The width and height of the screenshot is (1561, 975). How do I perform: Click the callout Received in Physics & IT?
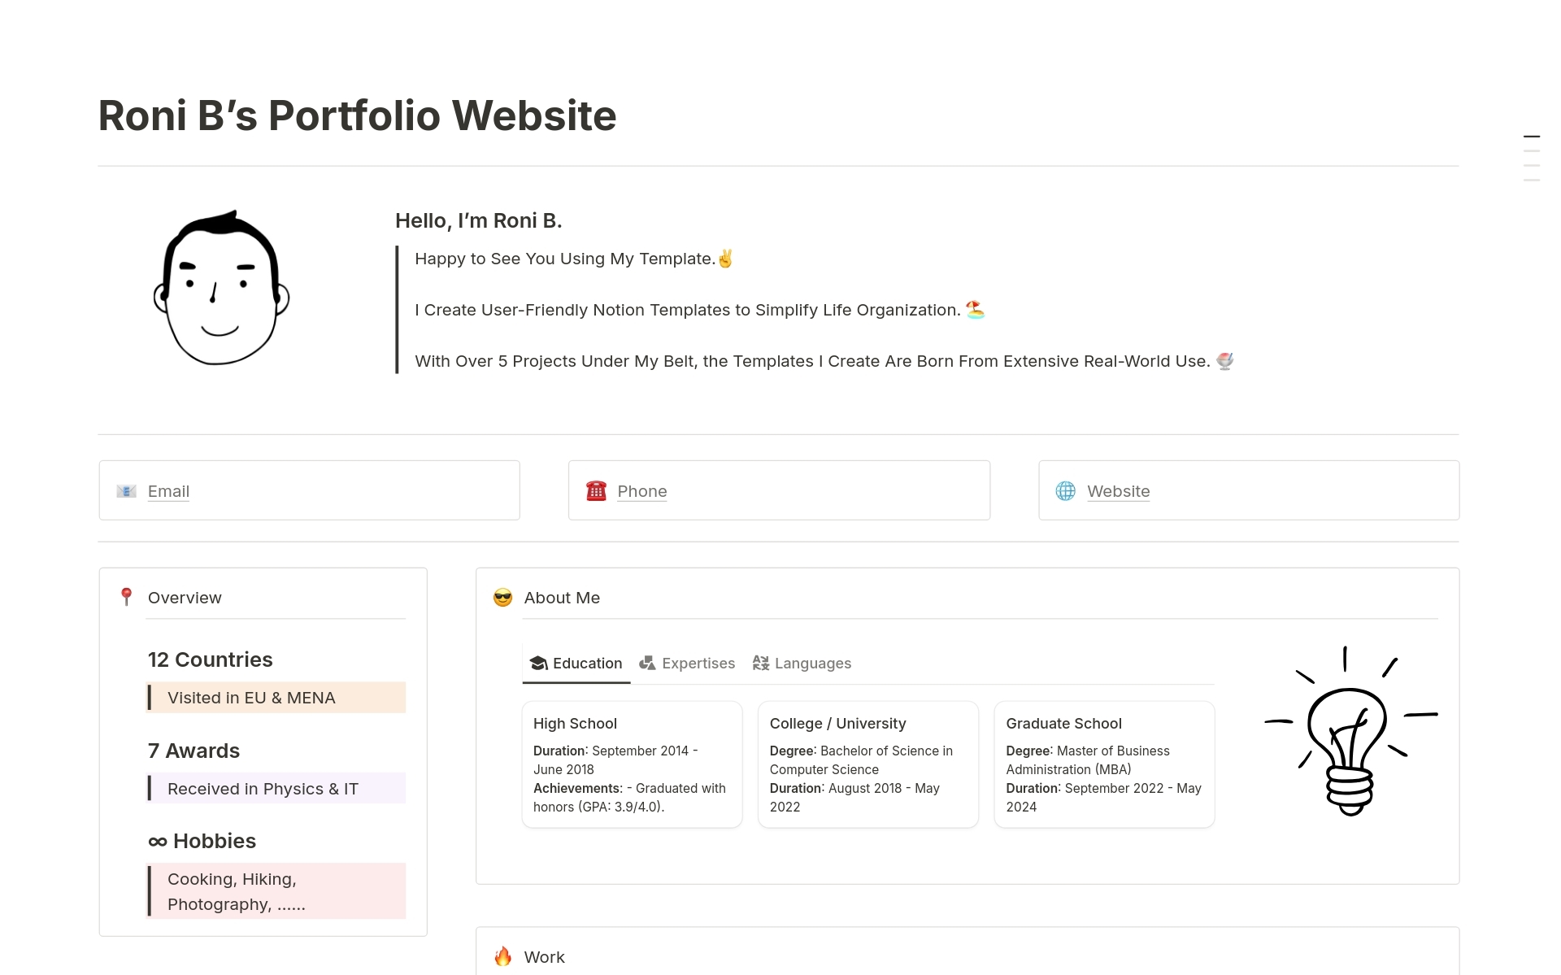point(276,788)
